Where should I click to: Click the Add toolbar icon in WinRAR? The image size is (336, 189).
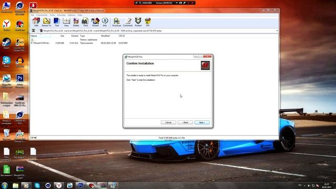coord(36,22)
